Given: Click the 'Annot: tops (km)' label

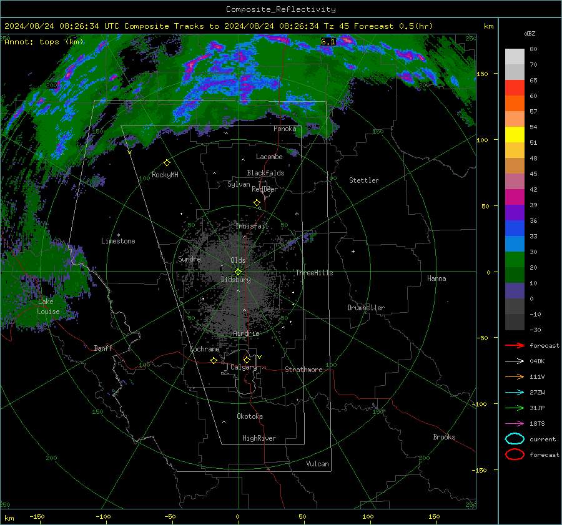Looking at the screenshot, I should (x=44, y=42).
